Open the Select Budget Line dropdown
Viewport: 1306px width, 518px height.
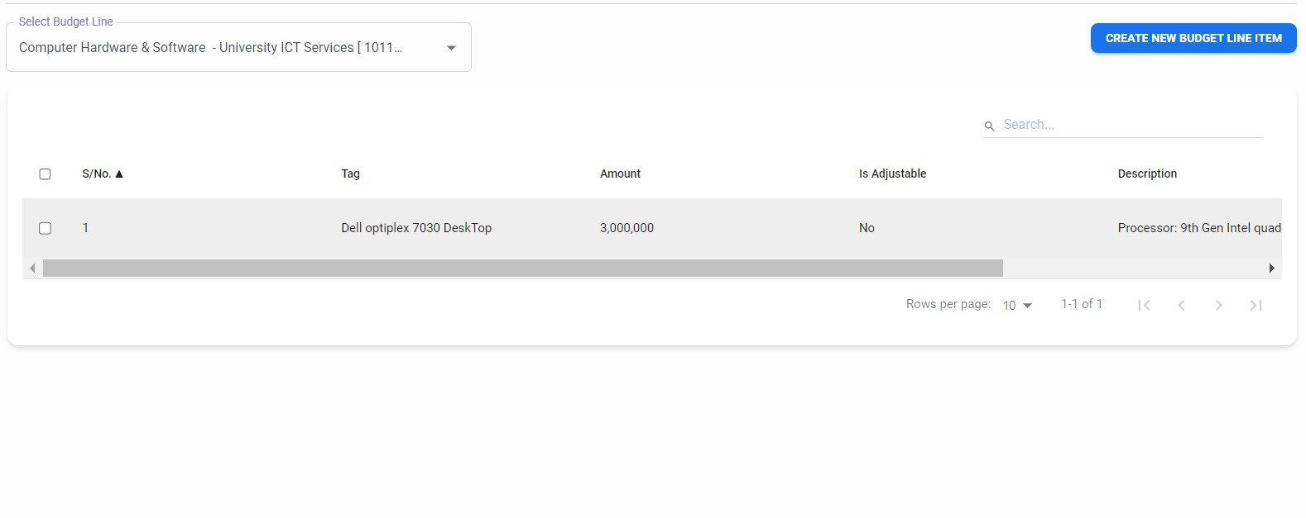tap(238, 47)
